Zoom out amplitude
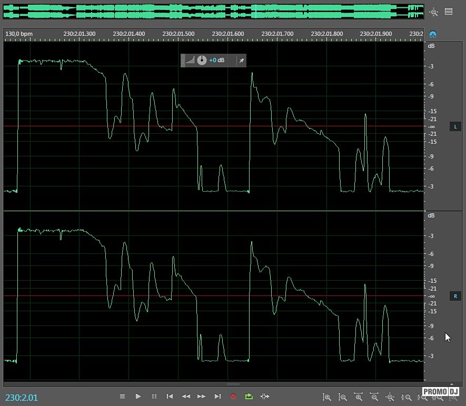466x406 pixels. (x=343, y=398)
